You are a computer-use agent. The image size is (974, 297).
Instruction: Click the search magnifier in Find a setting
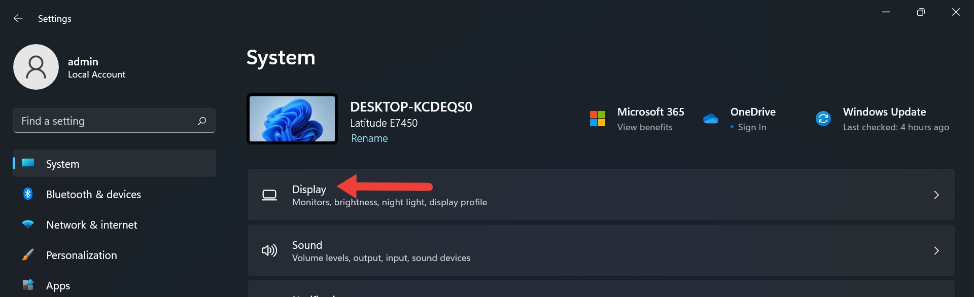(201, 121)
